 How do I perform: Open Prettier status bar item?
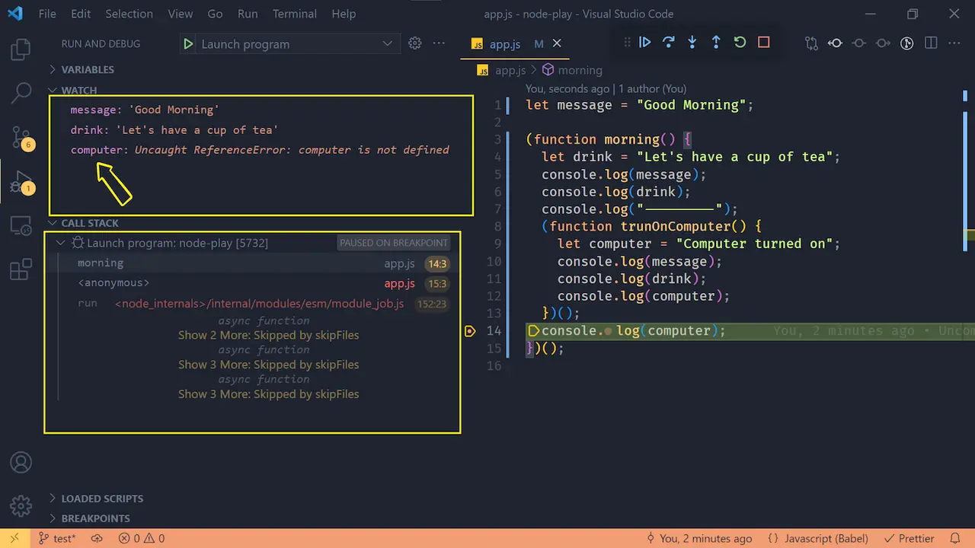(x=909, y=538)
